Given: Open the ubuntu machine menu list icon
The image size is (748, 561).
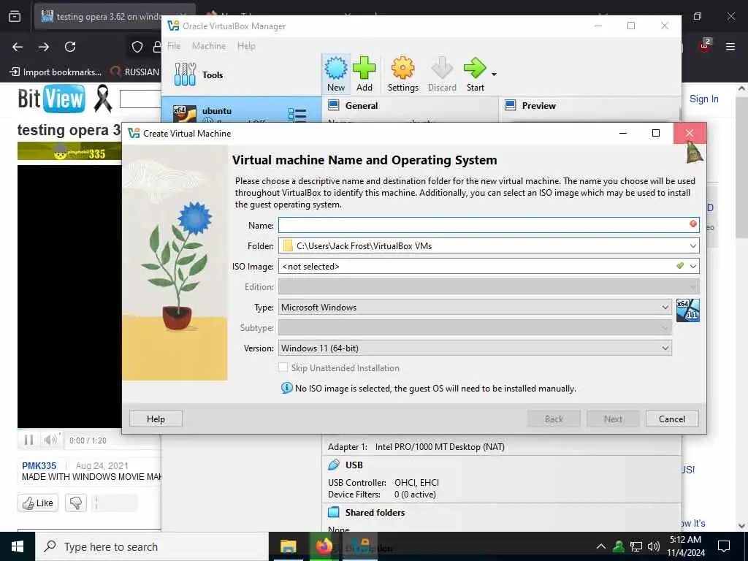Looking at the screenshot, I should [297, 115].
